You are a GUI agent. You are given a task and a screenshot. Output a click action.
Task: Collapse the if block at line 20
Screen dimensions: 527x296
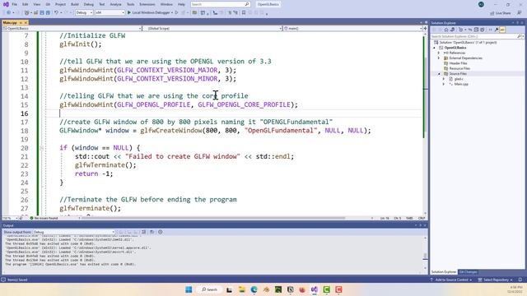pos(42,148)
